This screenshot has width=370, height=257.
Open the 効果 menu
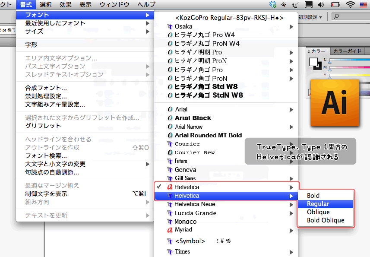(x=65, y=4)
